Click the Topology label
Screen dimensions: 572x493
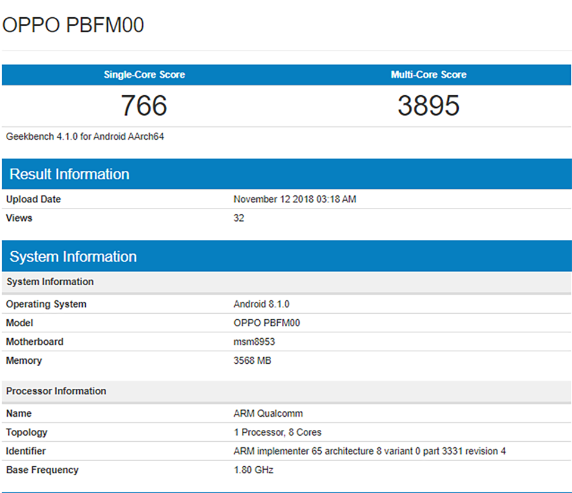coord(27,432)
